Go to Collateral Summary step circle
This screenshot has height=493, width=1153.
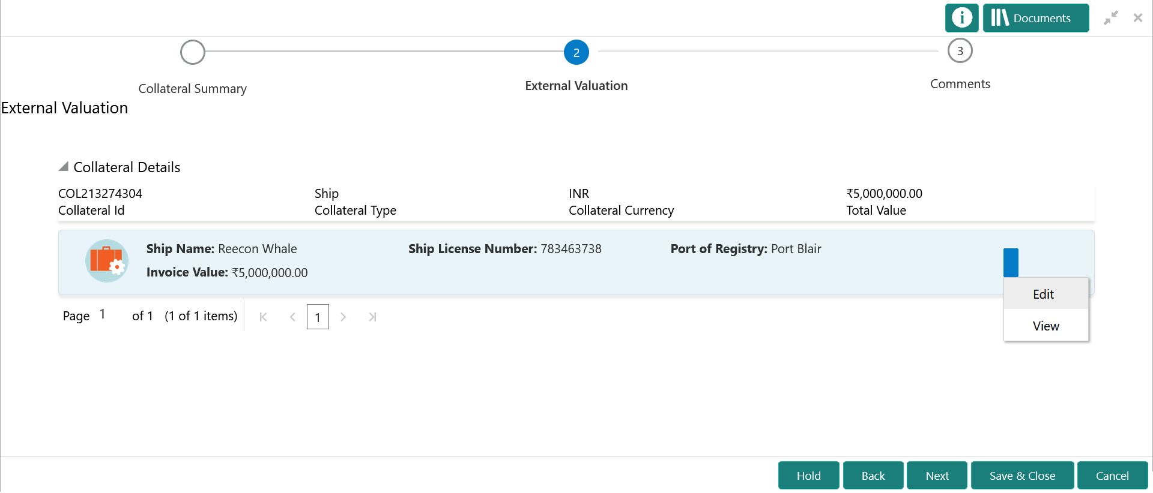[x=193, y=52]
